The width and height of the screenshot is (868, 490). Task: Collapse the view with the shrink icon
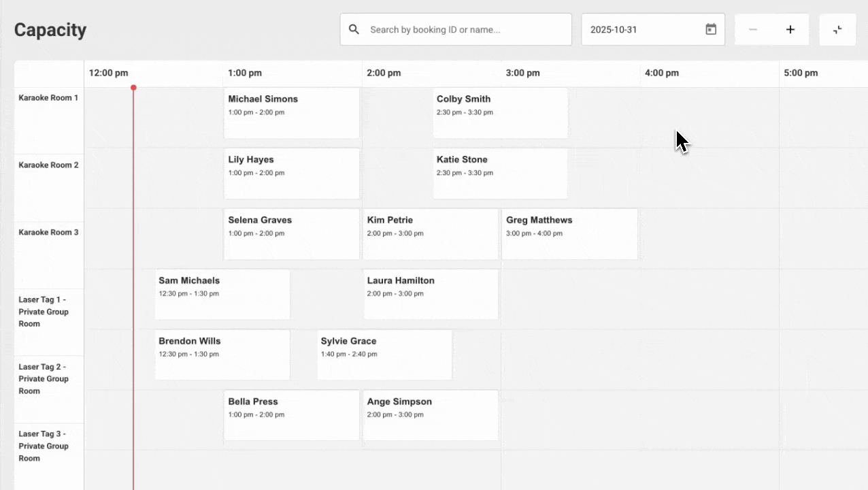pos(837,30)
